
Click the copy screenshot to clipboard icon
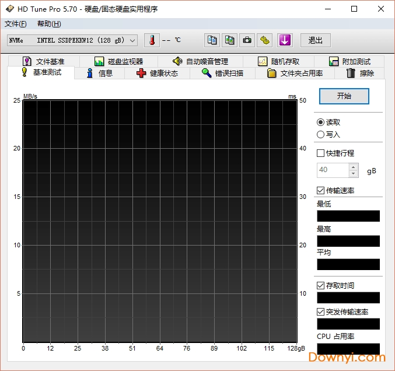pos(229,40)
